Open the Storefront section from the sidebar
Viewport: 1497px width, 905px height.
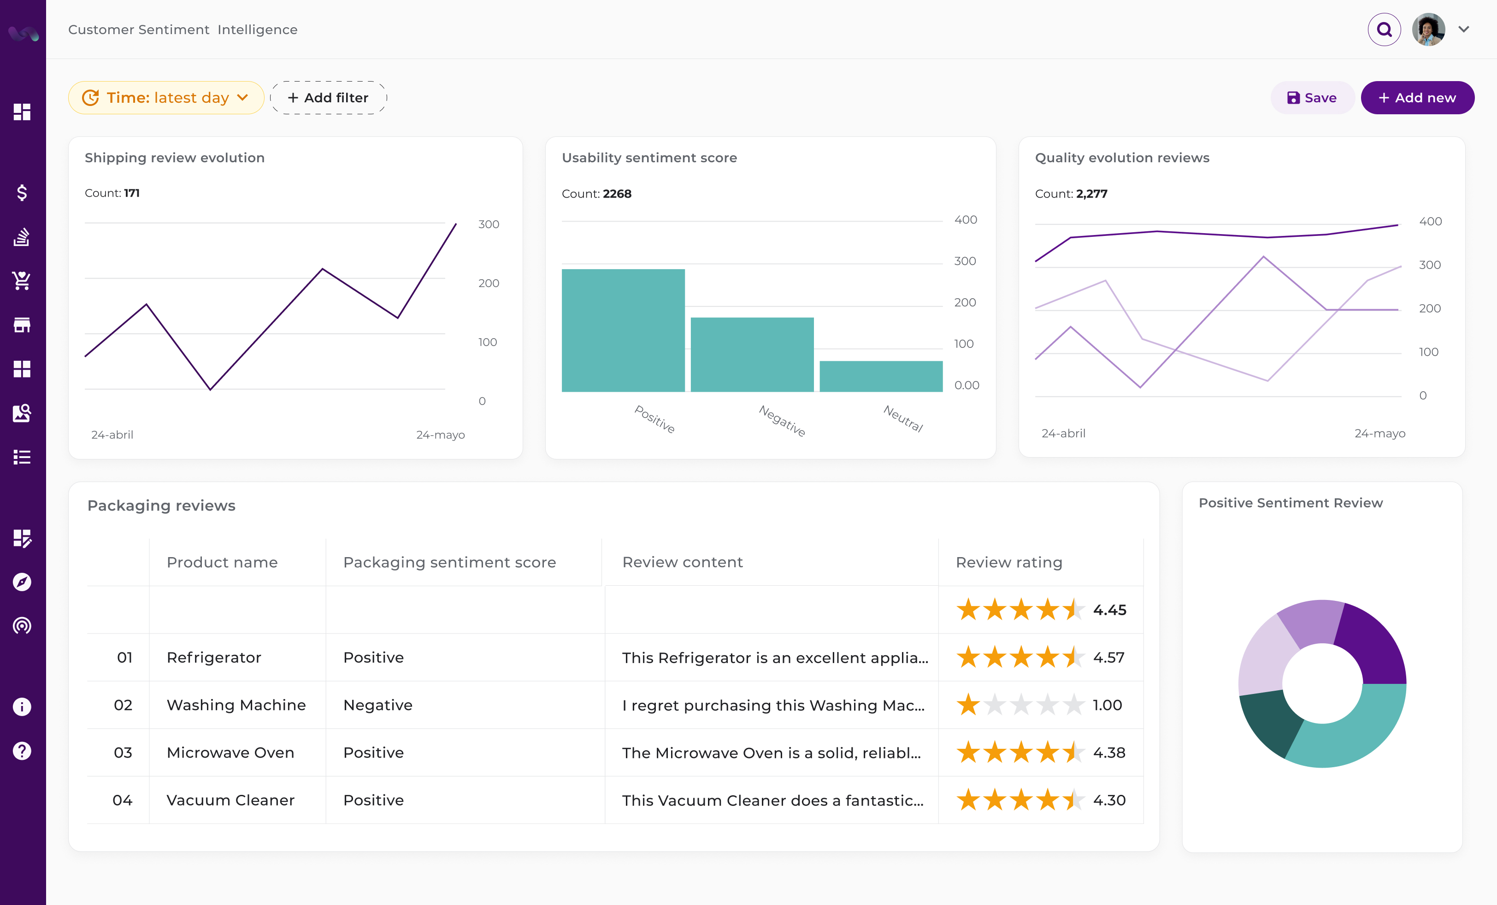tap(23, 324)
